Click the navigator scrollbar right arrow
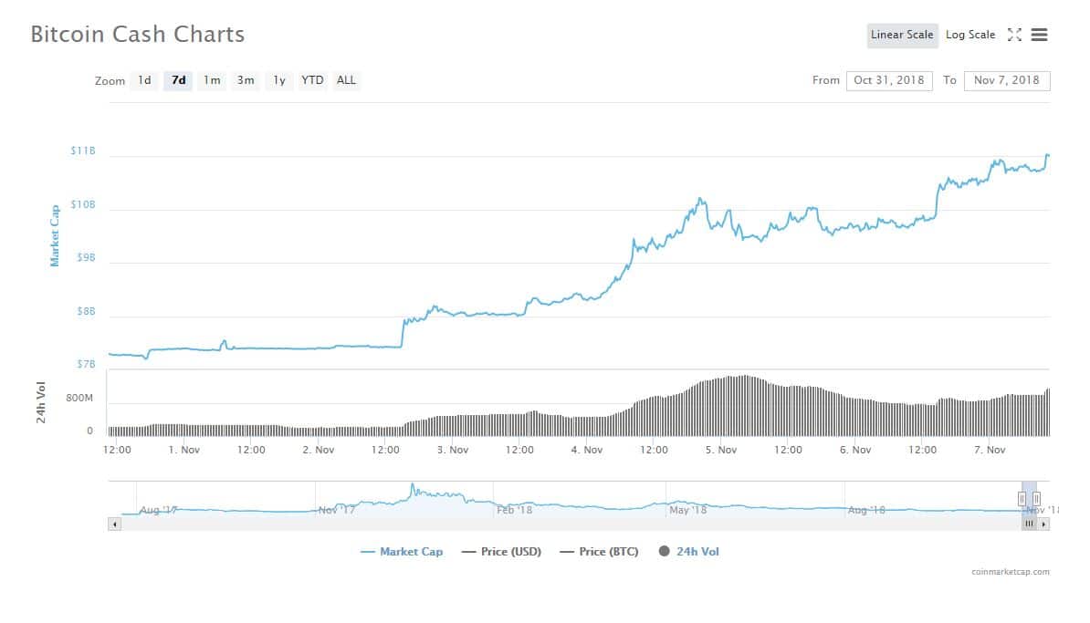The height and width of the screenshot is (623, 1090). 1044,524
